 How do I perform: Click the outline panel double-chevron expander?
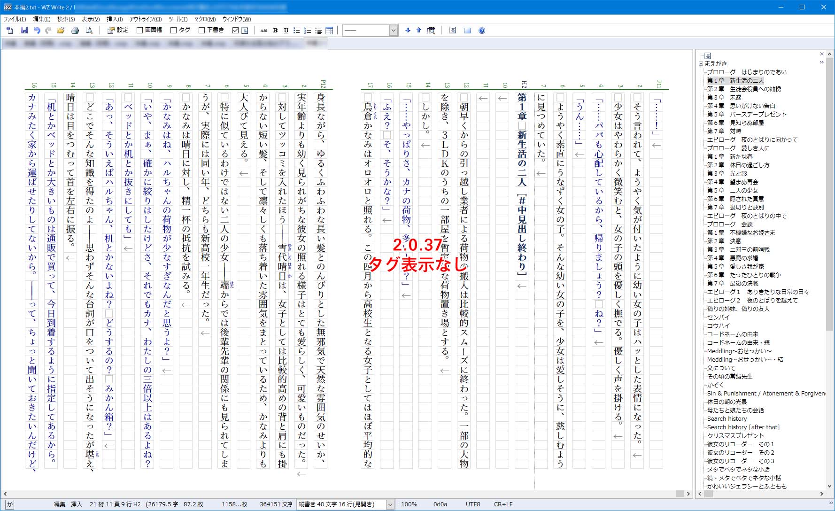(x=822, y=62)
